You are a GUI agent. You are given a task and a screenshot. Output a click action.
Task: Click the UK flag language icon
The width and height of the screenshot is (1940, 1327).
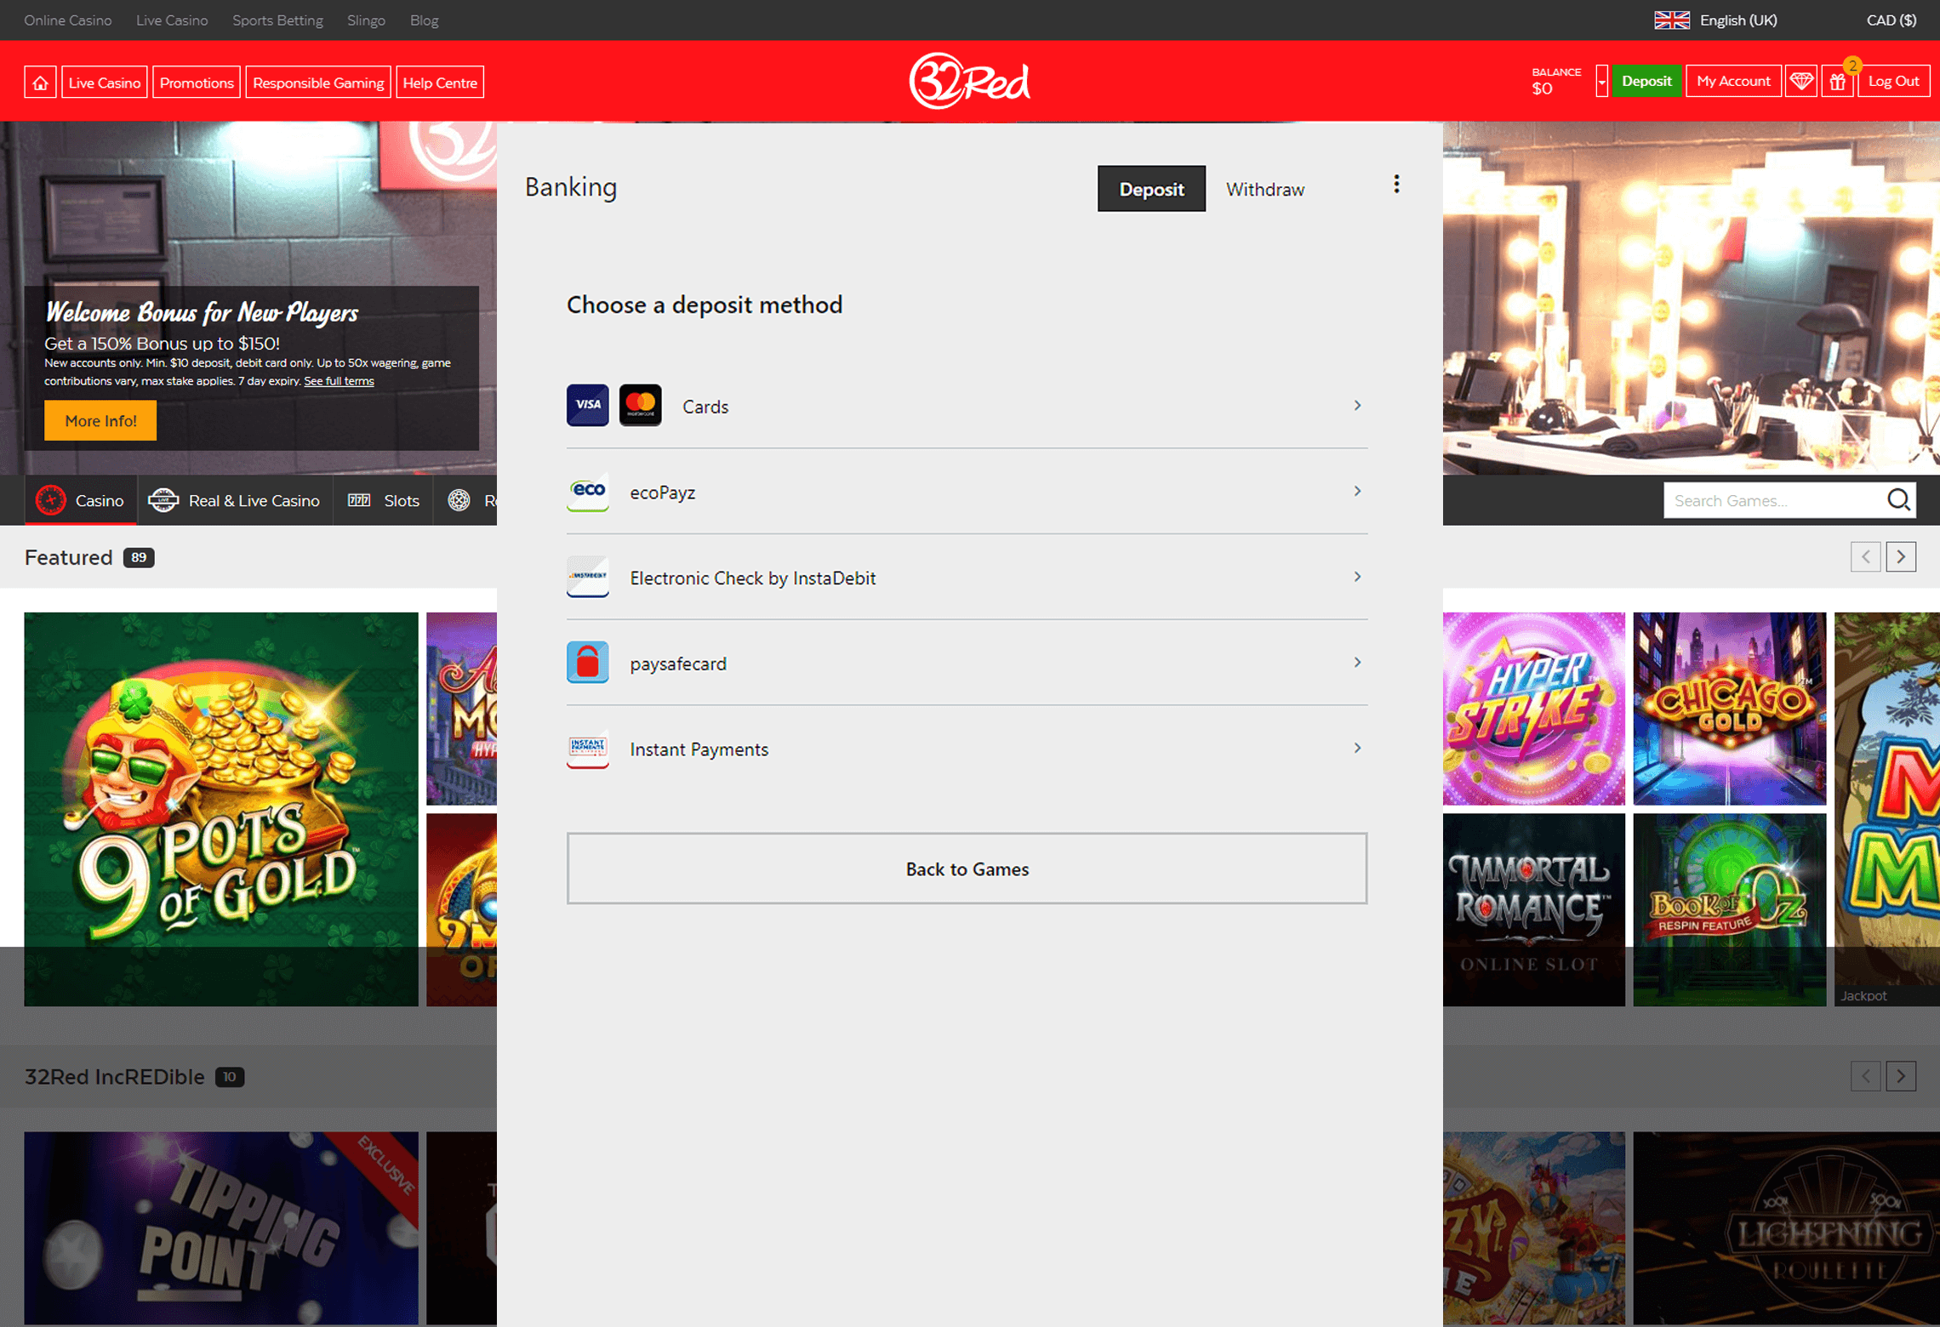(x=1671, y=20)
